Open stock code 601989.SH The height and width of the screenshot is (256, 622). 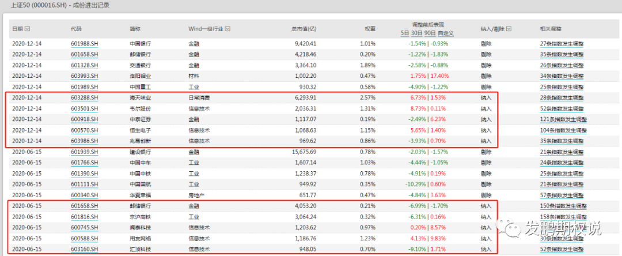point(84,86)
